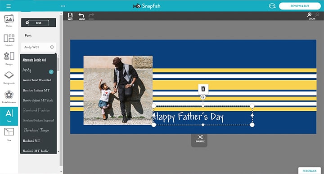Open the three-dots more options

tap(63, 6)
